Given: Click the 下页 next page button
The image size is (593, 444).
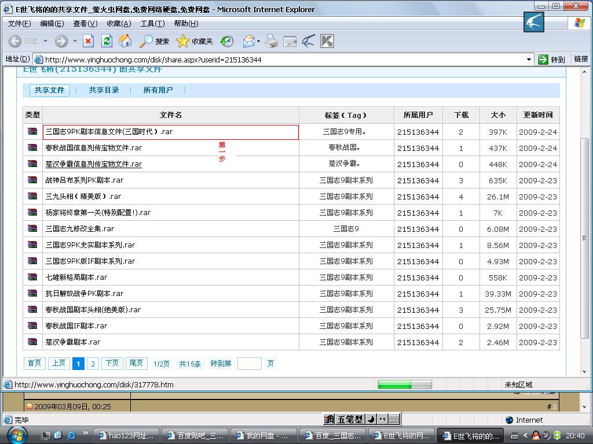Looking at the screenshot, I should [x=112, y=363].
